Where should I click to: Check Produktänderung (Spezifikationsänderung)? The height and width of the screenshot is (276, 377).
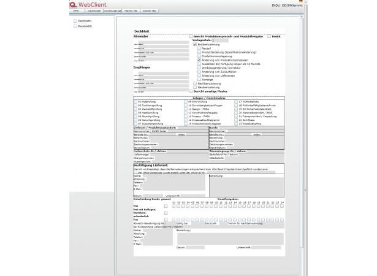click(199, 52)
